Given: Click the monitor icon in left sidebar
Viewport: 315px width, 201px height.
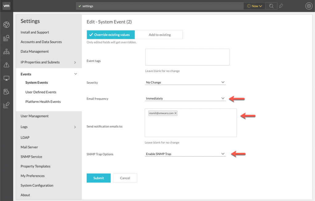Looking at the screenshot, I should (x=6, y=78).
